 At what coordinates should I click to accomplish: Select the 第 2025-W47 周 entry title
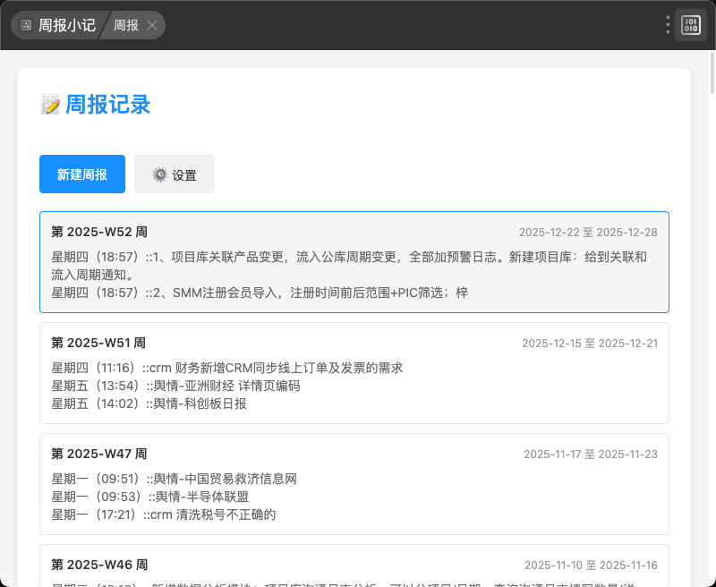coord(98,454)
